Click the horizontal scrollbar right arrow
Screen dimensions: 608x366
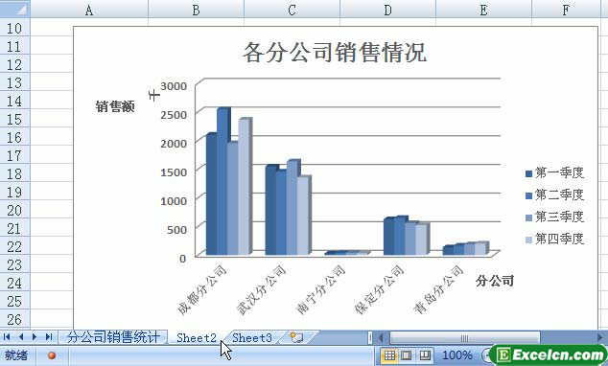coord(600,337)
